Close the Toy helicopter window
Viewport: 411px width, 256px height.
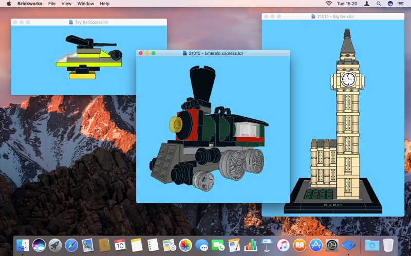click(x=15, y=22)
